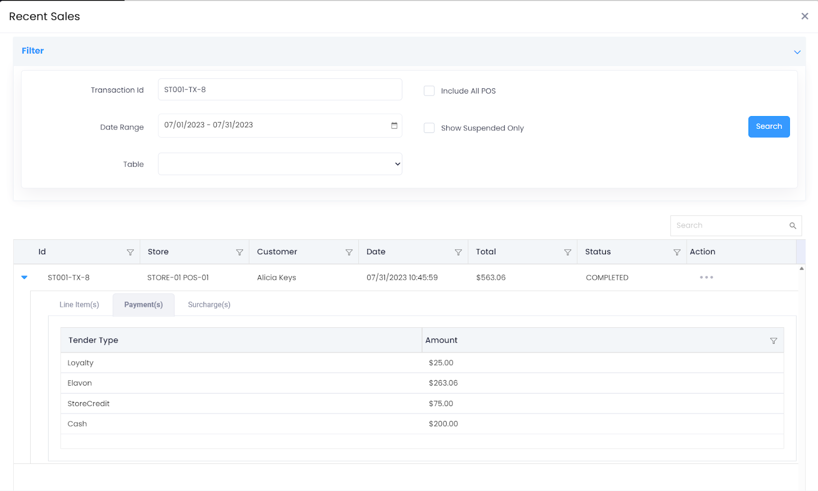Collapse the Filter panel chevron

797,52
